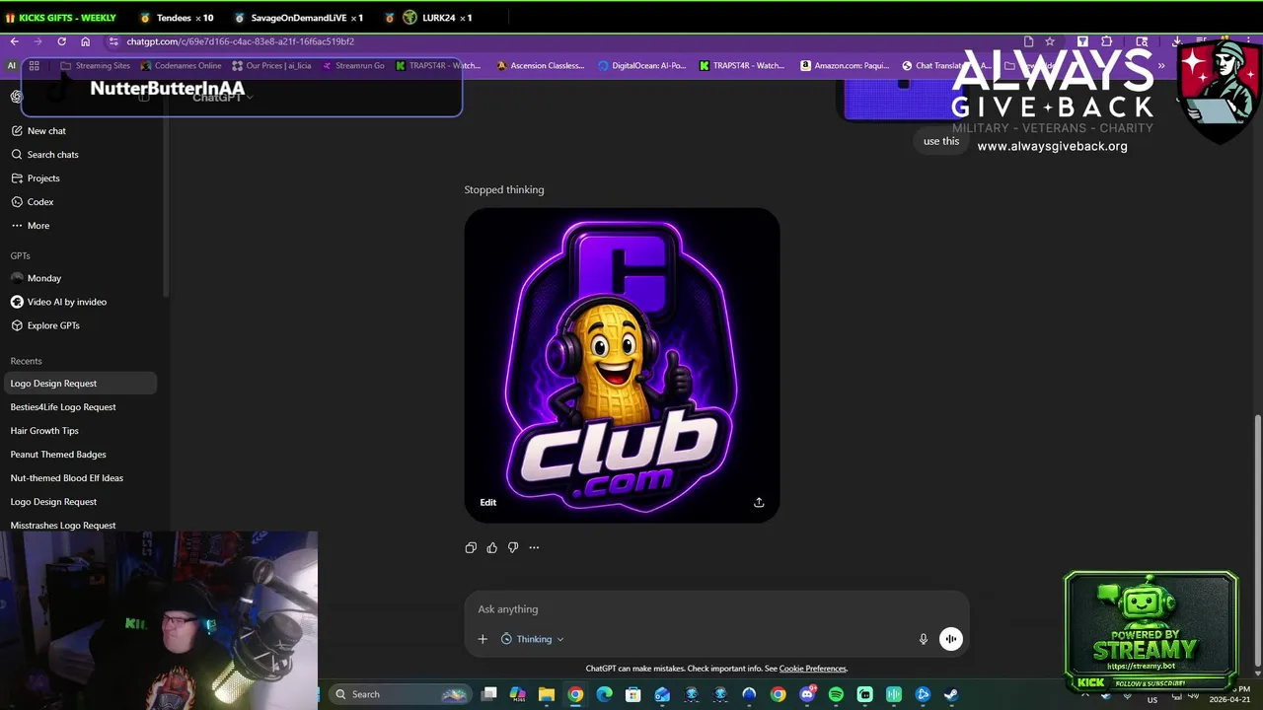This screenshot has height=710, width=1263.
Task: Open the Nut-themed Blood Elf Ideas chat
Action: (79, 478)
